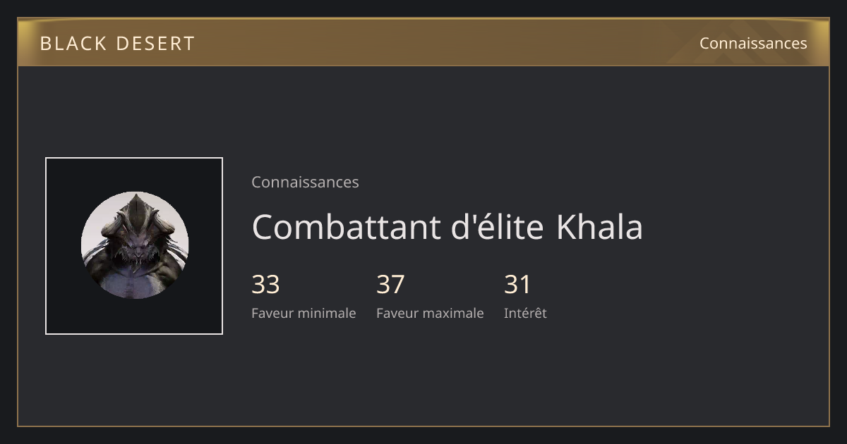Open the BLACK DESERT header title

(117, 44)
